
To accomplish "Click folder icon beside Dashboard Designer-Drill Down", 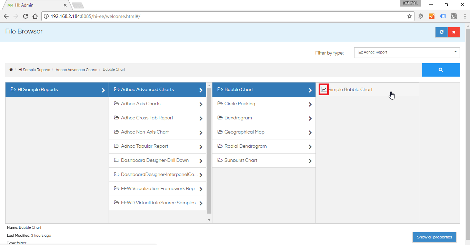I will (117, 160).
